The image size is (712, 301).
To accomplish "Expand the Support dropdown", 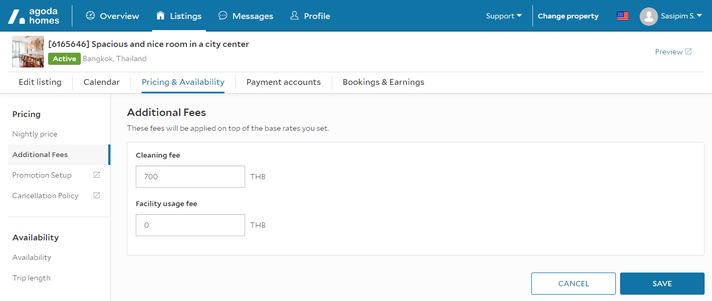I will (503, 16).
